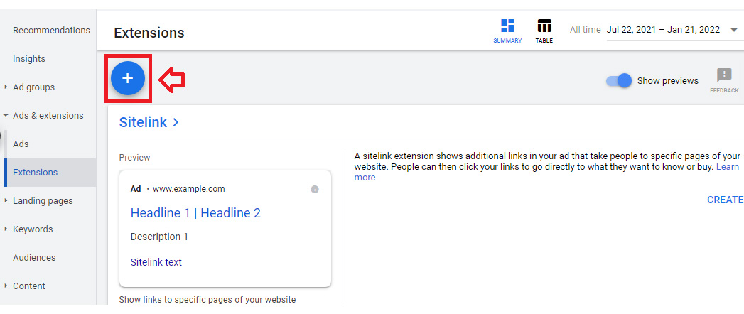This screenshot has width=744, height=314.
Task: Select Ads under Ads & extensions
Action: (21, 144)
